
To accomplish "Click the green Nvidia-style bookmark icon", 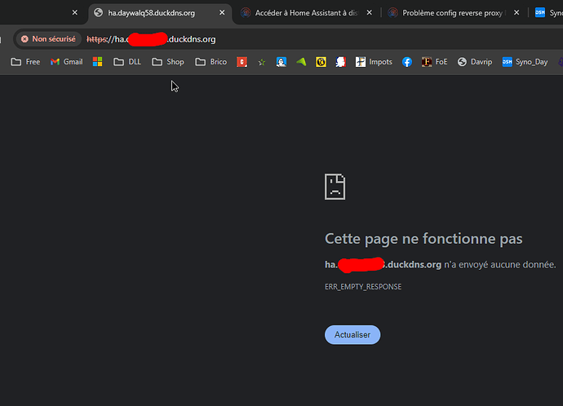I will (x=301, y=62).
